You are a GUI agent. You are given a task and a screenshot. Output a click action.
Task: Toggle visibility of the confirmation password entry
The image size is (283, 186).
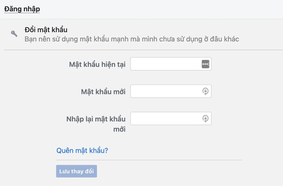[205, 118]
